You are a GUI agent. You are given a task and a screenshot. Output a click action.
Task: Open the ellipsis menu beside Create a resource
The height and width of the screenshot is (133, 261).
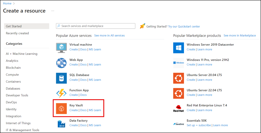(53, 11)
